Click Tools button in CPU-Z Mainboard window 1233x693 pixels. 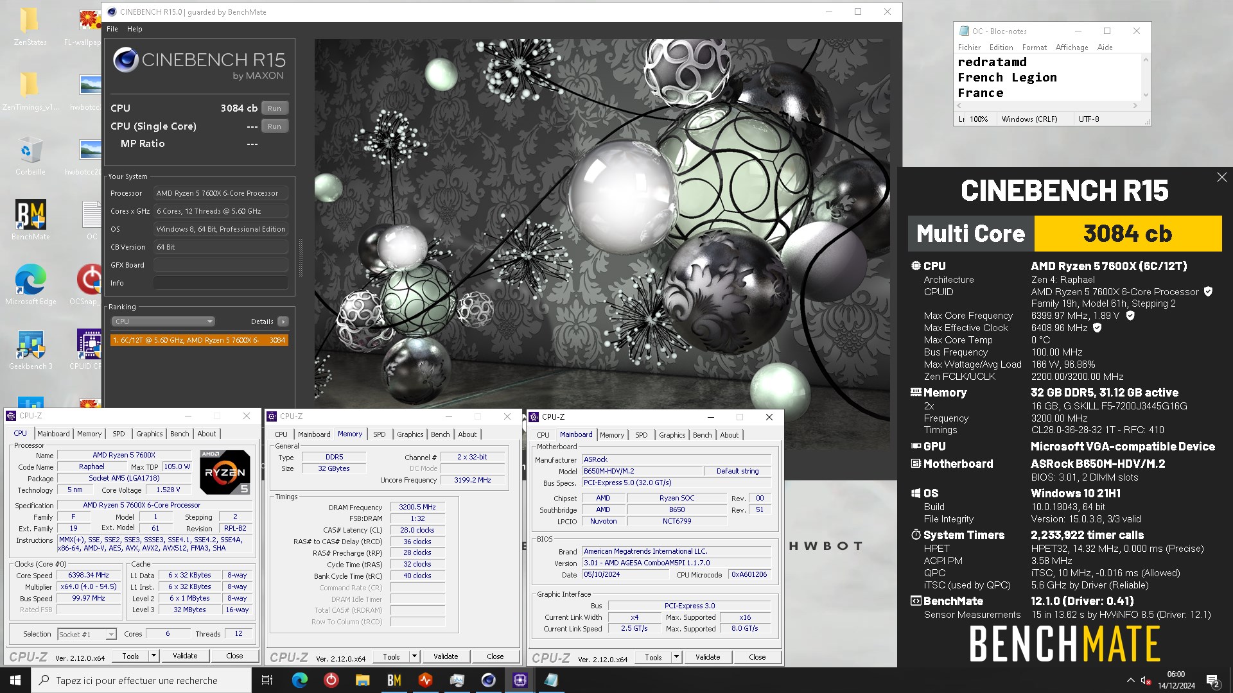point(653,657)
